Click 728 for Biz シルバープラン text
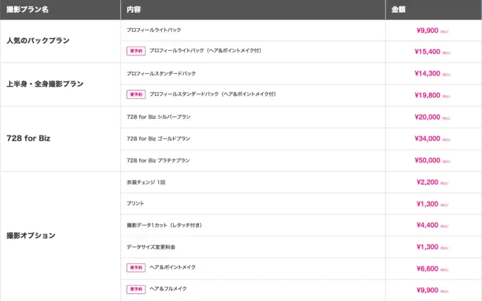Screen dimensions: 482x301 pyautogui.click(x=159, y=117)
